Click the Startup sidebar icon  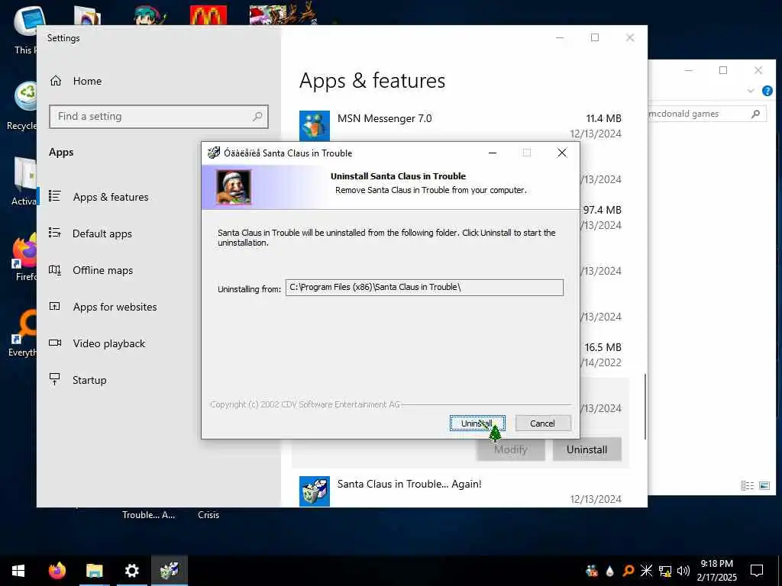(55, 379)
